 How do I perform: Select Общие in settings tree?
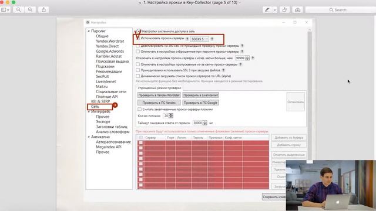point(102,36)
